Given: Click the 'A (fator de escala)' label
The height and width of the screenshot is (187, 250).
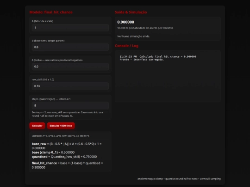Looking at the screenshot, I should [x=43, y=21].
